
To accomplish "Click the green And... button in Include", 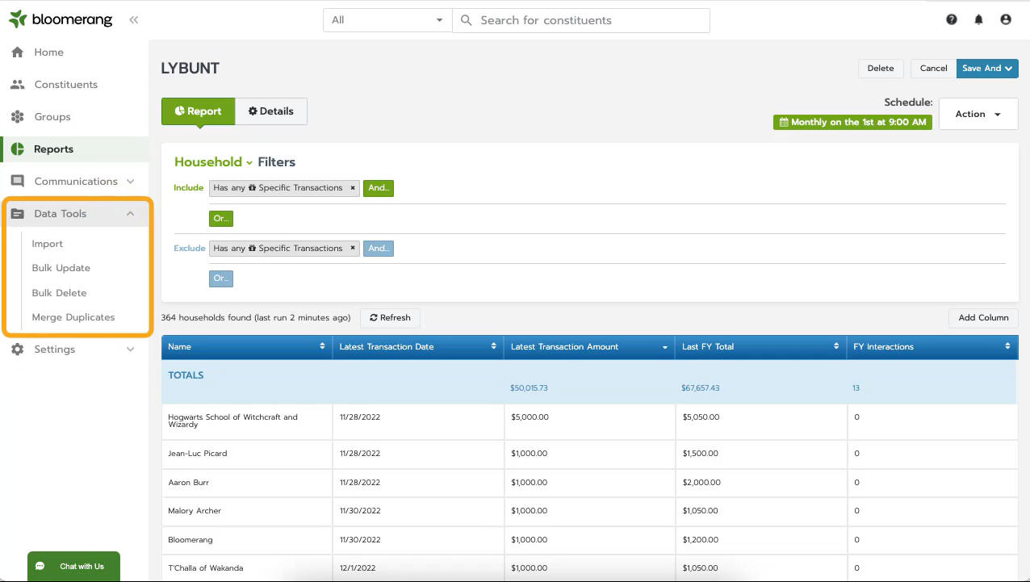I will click(x=378, y=188).
